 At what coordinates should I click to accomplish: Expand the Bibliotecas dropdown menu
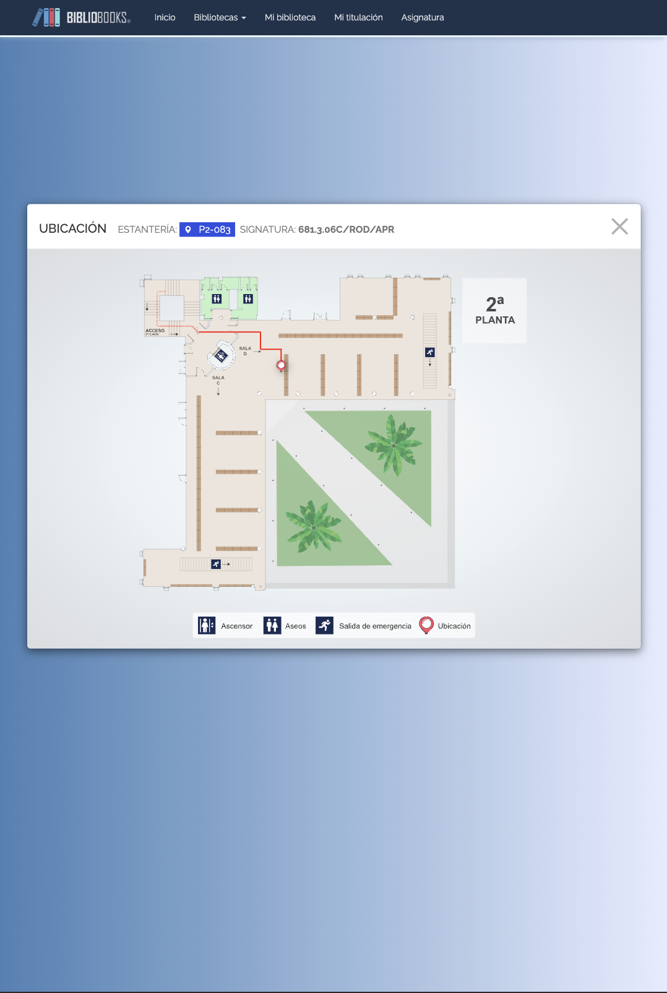[220, 17]
